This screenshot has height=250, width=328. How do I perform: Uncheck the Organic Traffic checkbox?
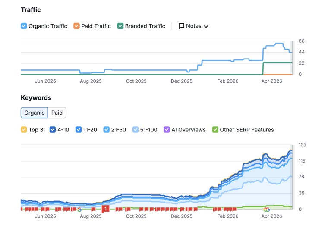pos(24,26)
